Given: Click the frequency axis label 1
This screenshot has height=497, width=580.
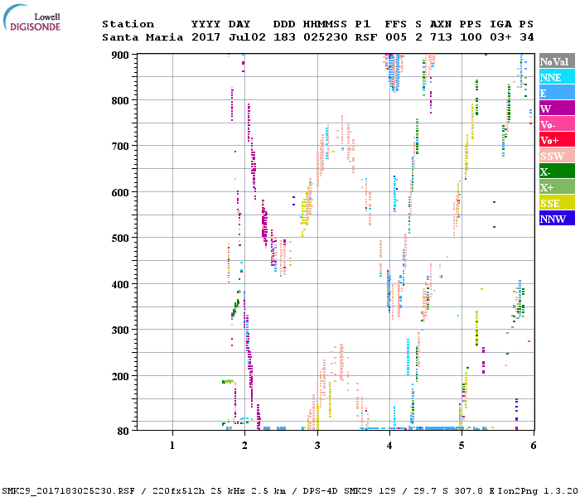Looking at the screenshot, I should coord(172,446).
